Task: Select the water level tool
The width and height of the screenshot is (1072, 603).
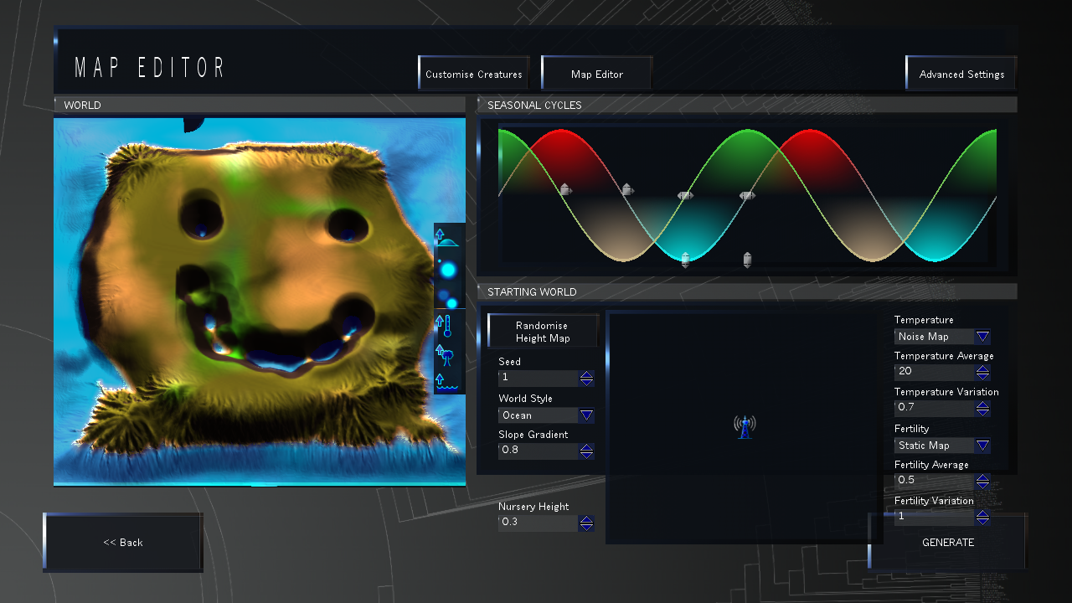Action: pos(446,382)
